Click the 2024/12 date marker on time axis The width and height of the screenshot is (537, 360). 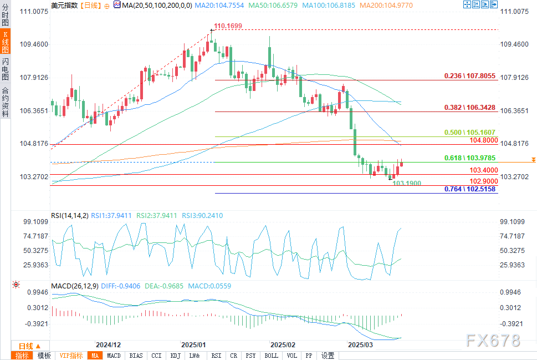point(108,345)
